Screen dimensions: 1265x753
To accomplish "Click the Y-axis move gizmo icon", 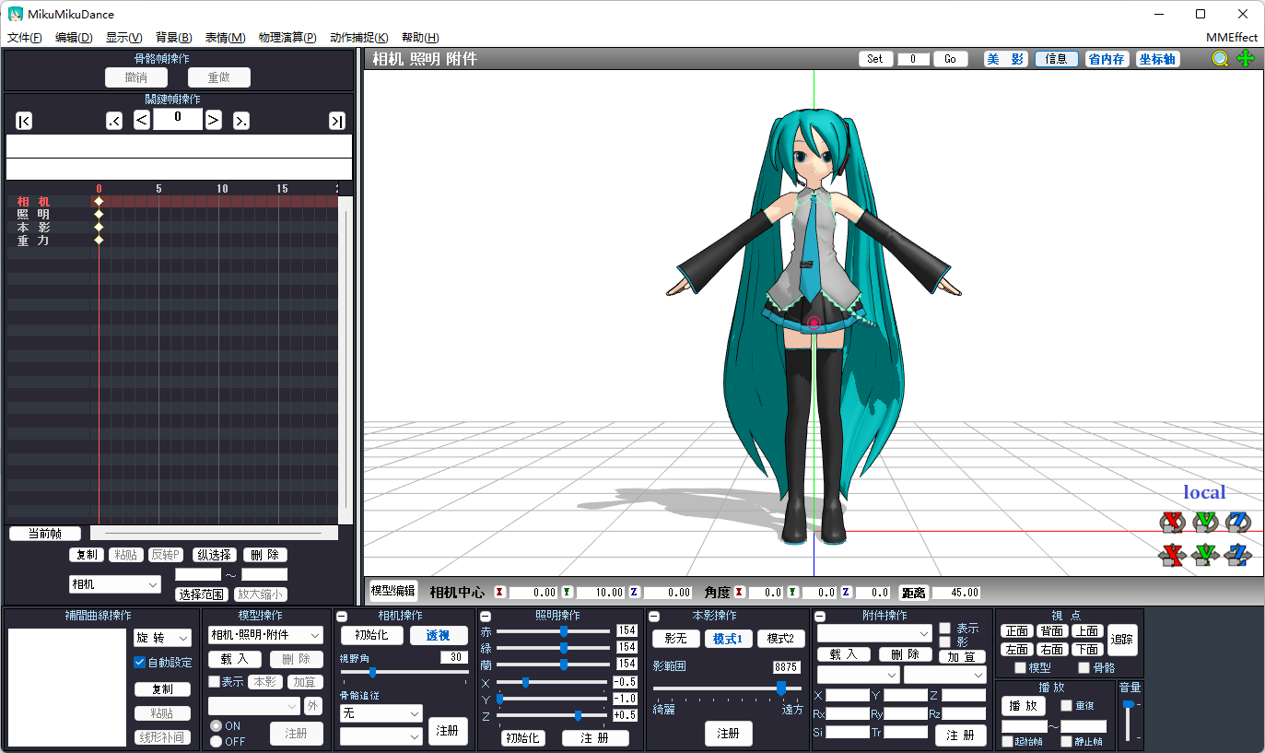I will (1206, 555).
